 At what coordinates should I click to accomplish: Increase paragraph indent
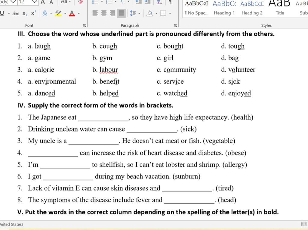[x=147, y=2]
